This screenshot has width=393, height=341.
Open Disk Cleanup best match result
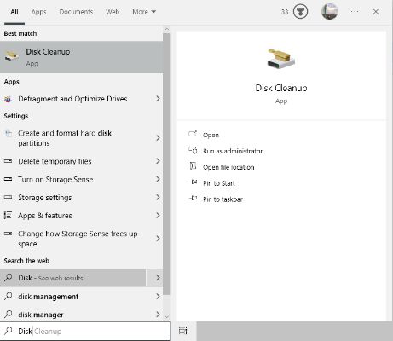pos(81,57)
